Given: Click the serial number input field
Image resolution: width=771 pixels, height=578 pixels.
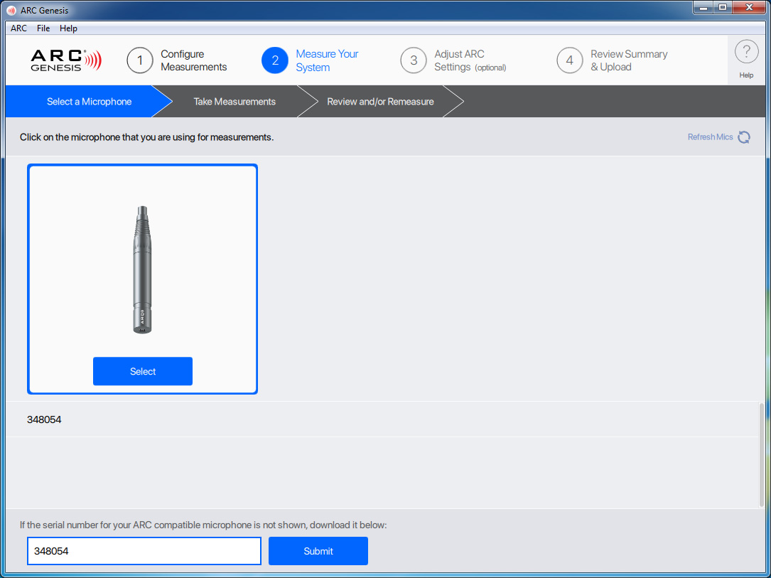Looking at the screenshot, I should (x=144, y=551).
